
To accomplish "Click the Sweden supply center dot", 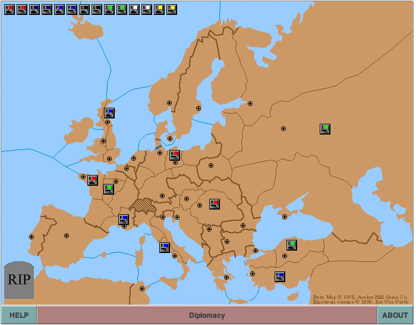I will pyautogui.click(x=198, y=108).
